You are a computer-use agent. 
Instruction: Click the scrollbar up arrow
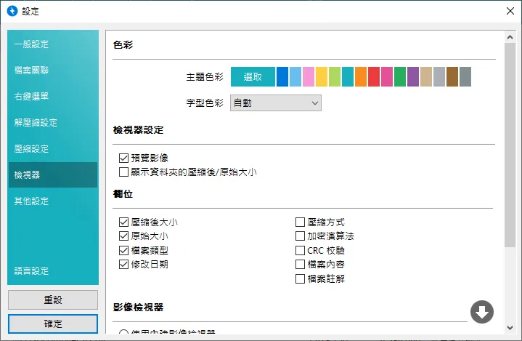coord(510,37)
